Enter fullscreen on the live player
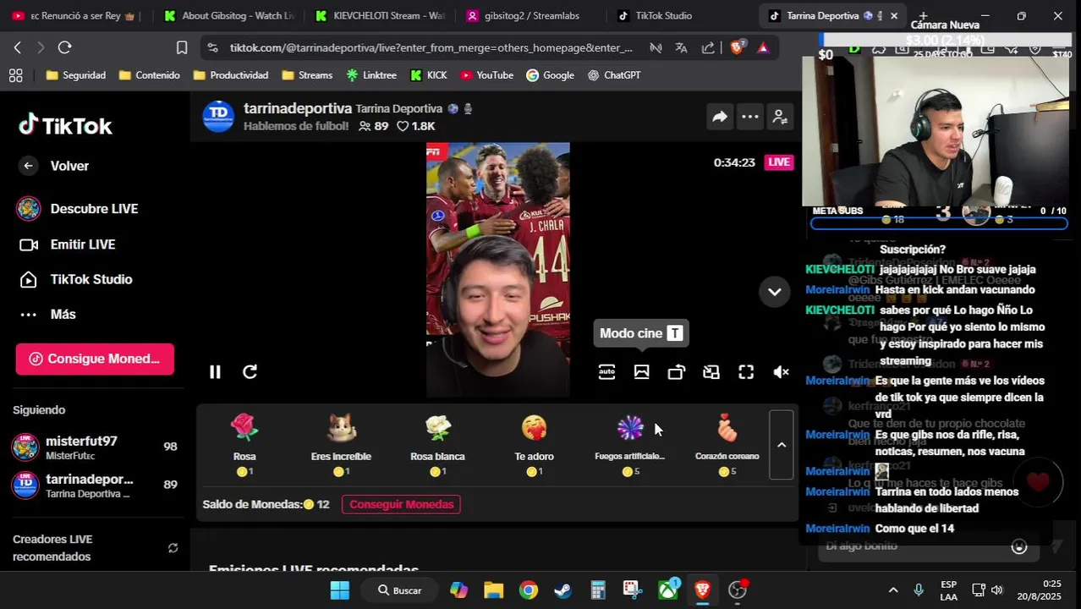 click(x=746, y=372)
